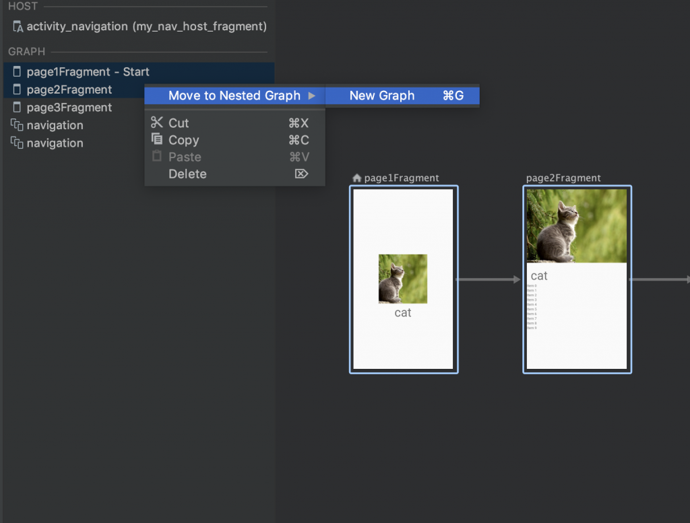Image resolution: width=690 pixels, height=523 pixels.
Task: Click the clipboard icon beside Paste
Action: click(x=157, y=156)
